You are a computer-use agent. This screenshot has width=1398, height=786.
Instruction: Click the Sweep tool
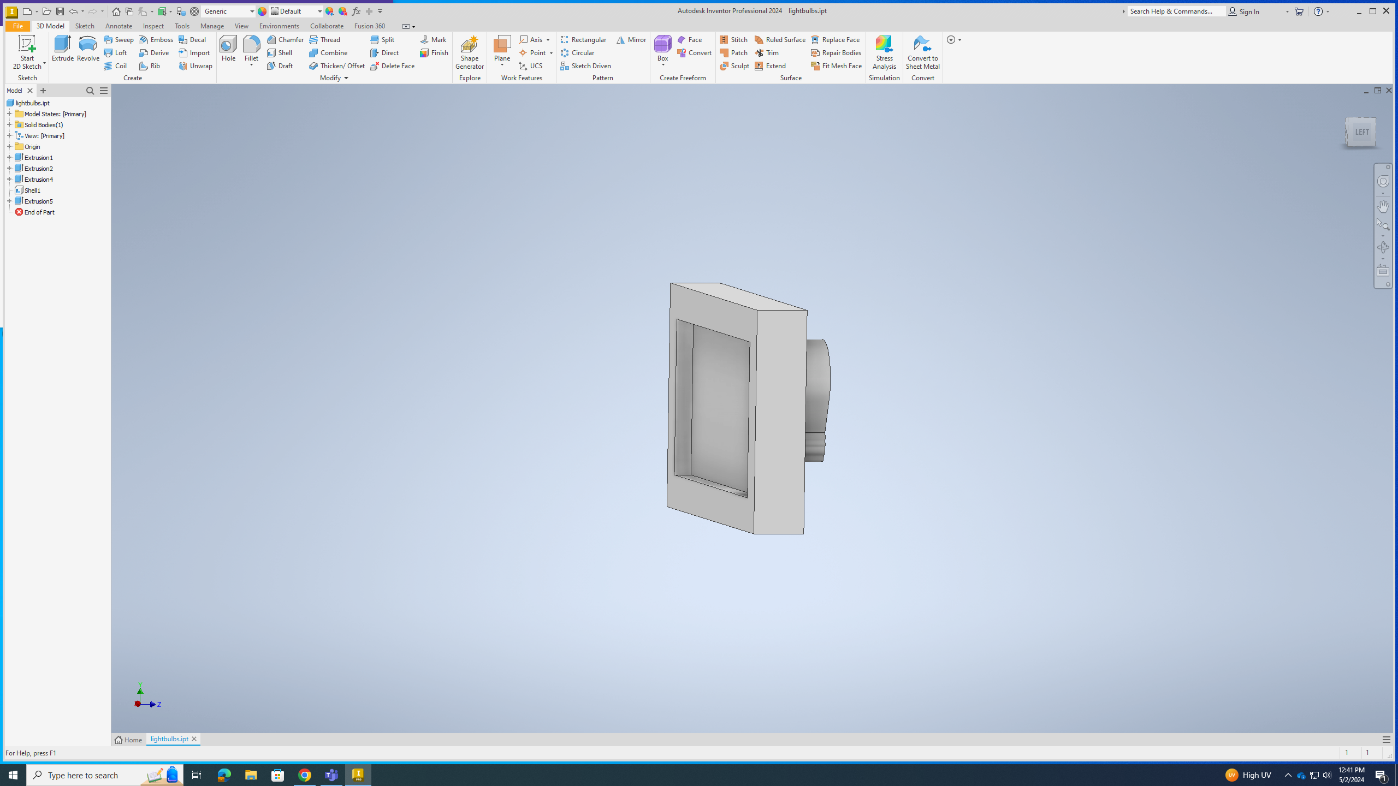click(x=119, y=40)
